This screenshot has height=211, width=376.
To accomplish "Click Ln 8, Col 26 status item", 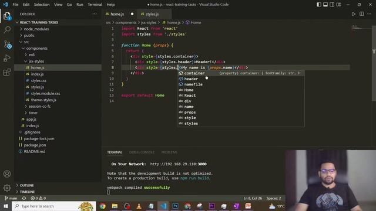I will click(x=253, y=198).
